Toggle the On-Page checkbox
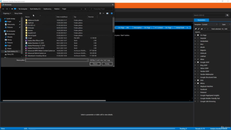 pyautogui.click(x=198, y=35)
